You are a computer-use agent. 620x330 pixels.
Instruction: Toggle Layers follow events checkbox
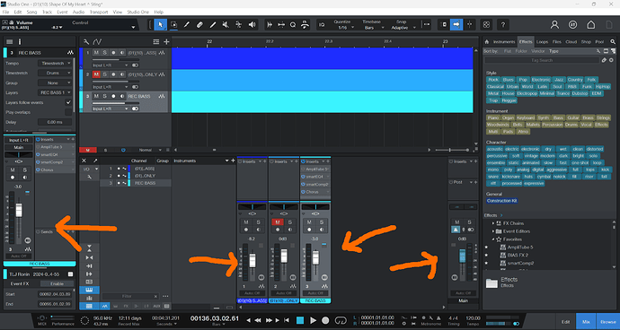pyautogui.click(x=68, y=102)
